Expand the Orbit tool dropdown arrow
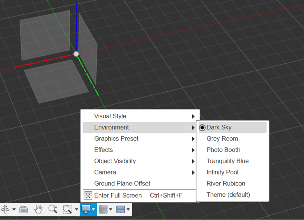This screenshot has width=304, height=220. pyautogui.click(x=14, y=210)
